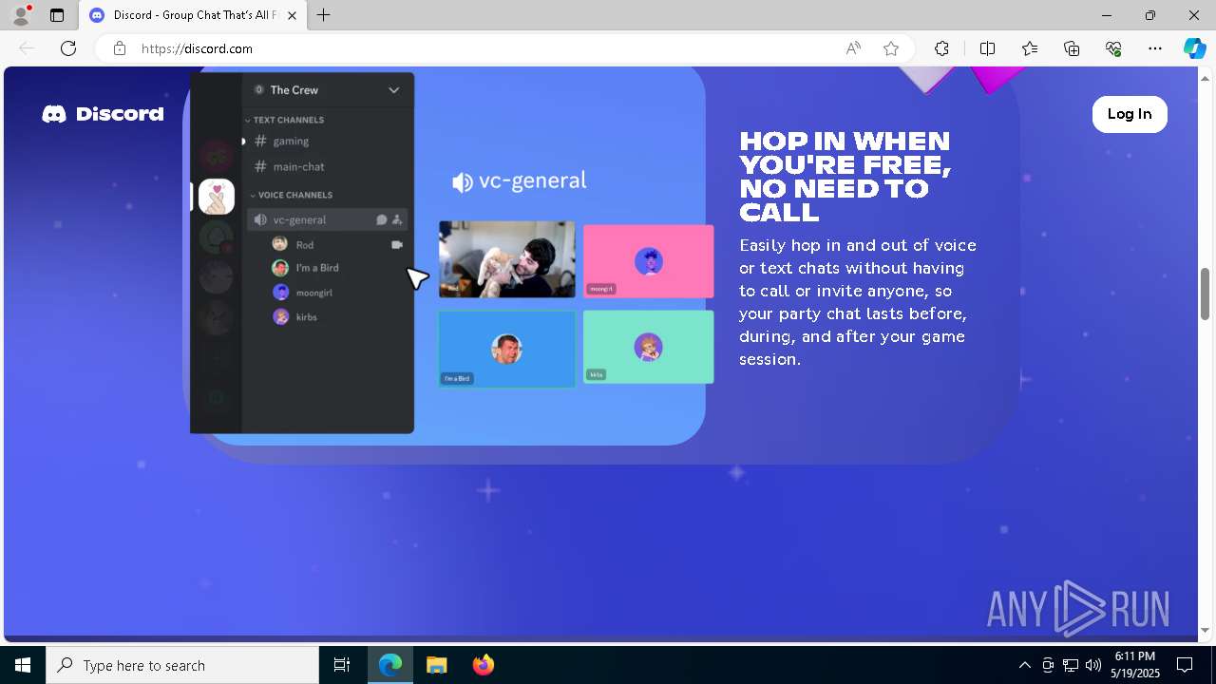Click the network tray icon
The height and width of the screenshot is (684, 1216).
point(1071,665)
